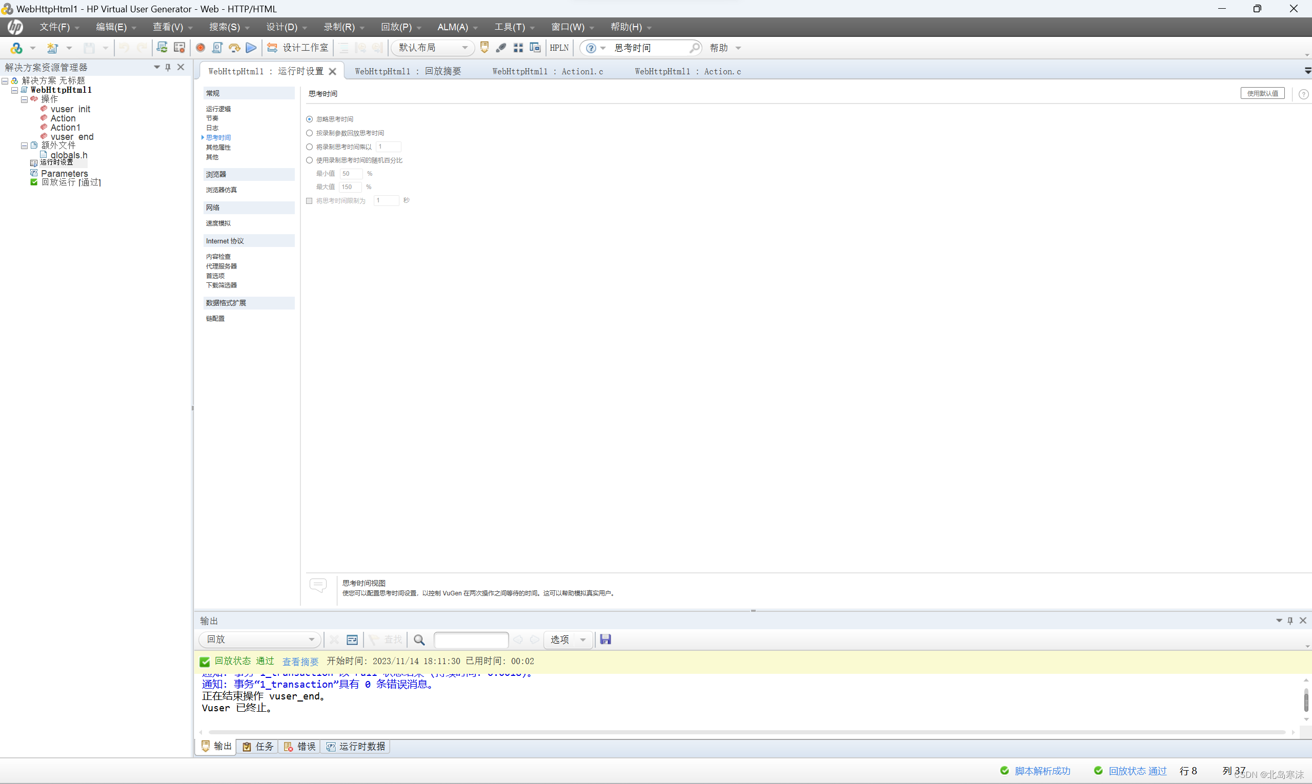Open the default layout dropdown
The width and height of the screenshot is (1312, 784).
[x=464, y=48]
